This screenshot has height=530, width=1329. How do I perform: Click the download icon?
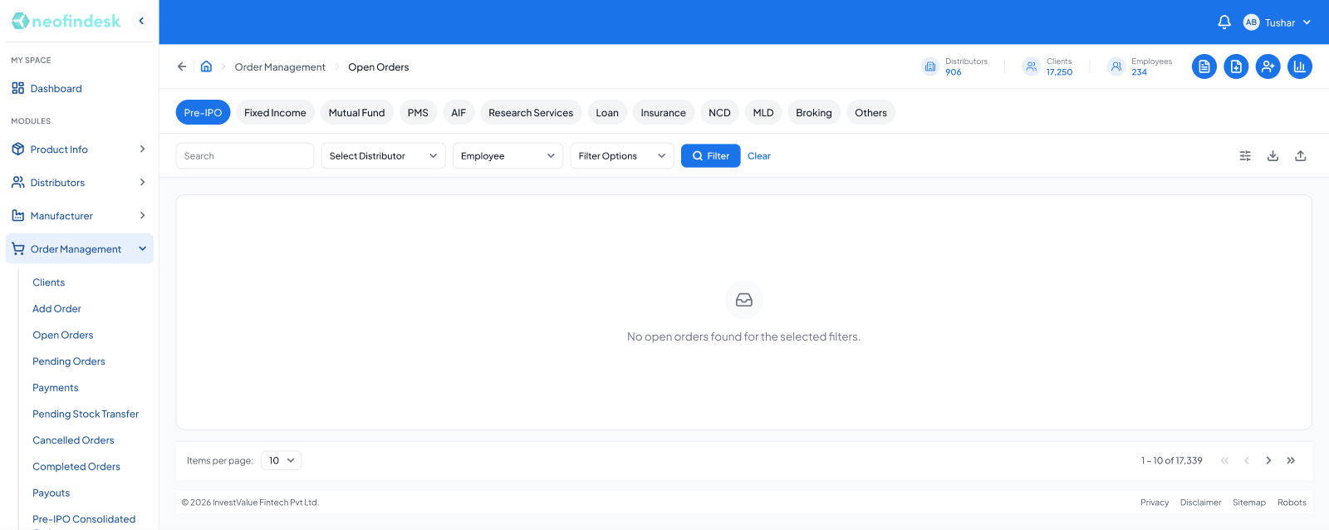[x=1273, y=155]
